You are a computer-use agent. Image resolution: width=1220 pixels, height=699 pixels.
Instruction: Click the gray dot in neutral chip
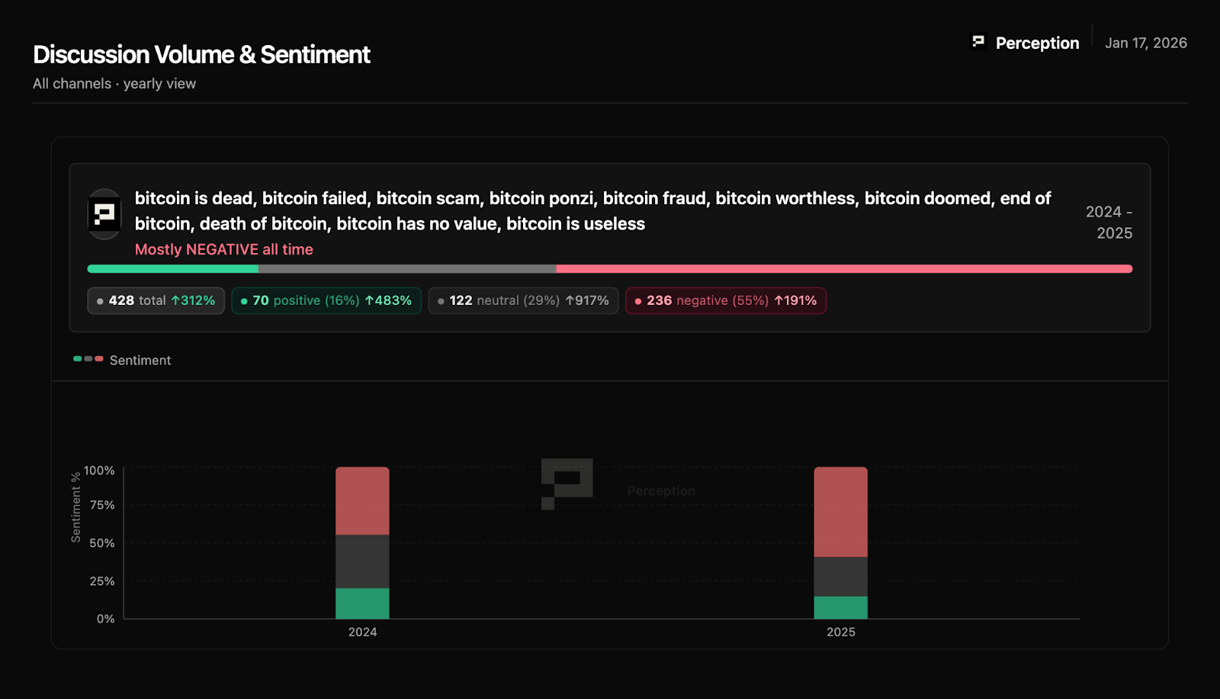[x=441, y=301]
